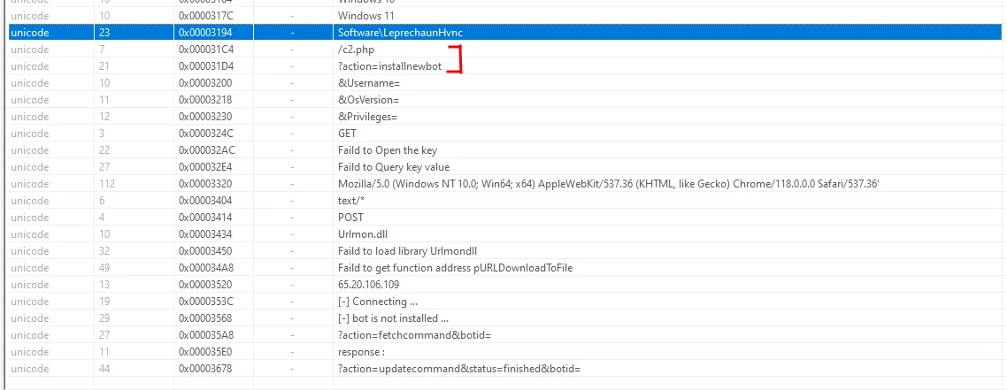Select the 'response :' string row
The width and height of the screenshot is (1007, 390).
363,352
